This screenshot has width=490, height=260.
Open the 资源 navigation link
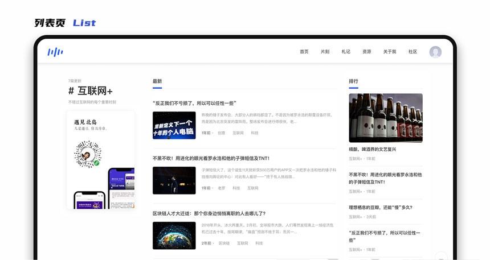pyautogui.click(x=366, y=52)
